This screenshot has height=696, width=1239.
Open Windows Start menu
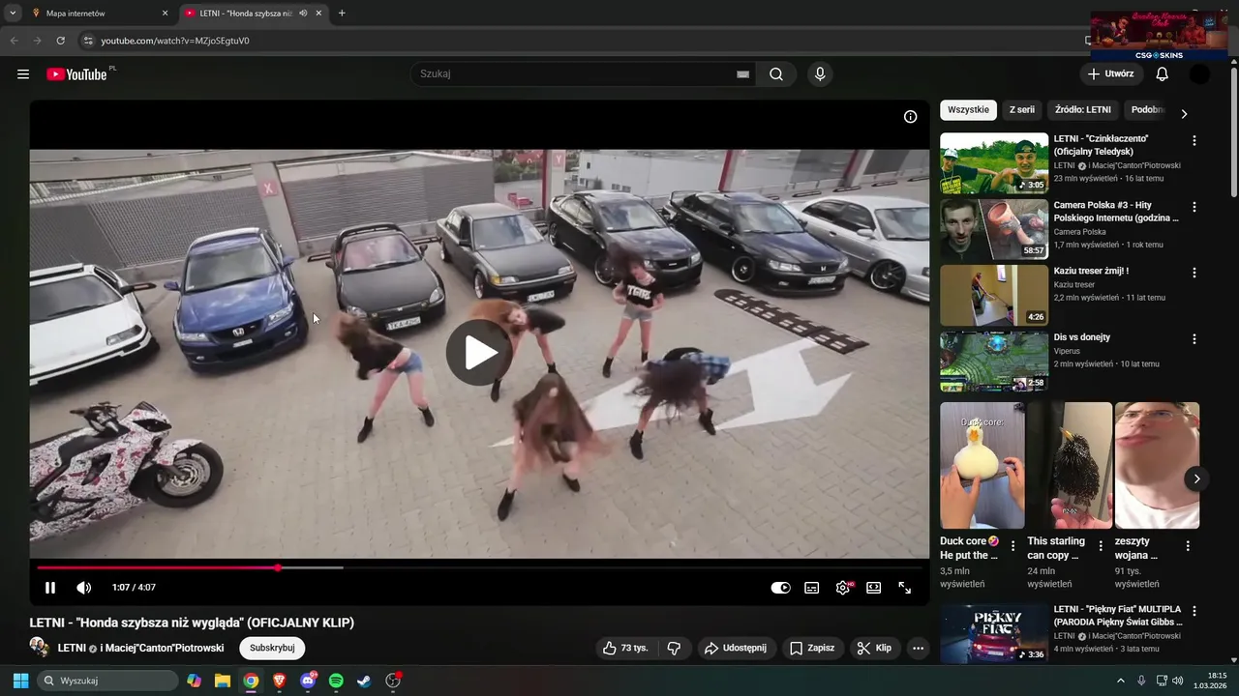20,681
